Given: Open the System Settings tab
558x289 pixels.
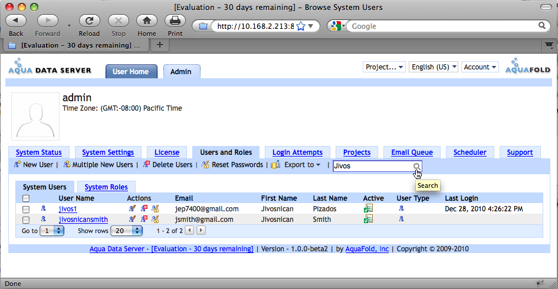Looking at the screenshot, I should (108, 152).
